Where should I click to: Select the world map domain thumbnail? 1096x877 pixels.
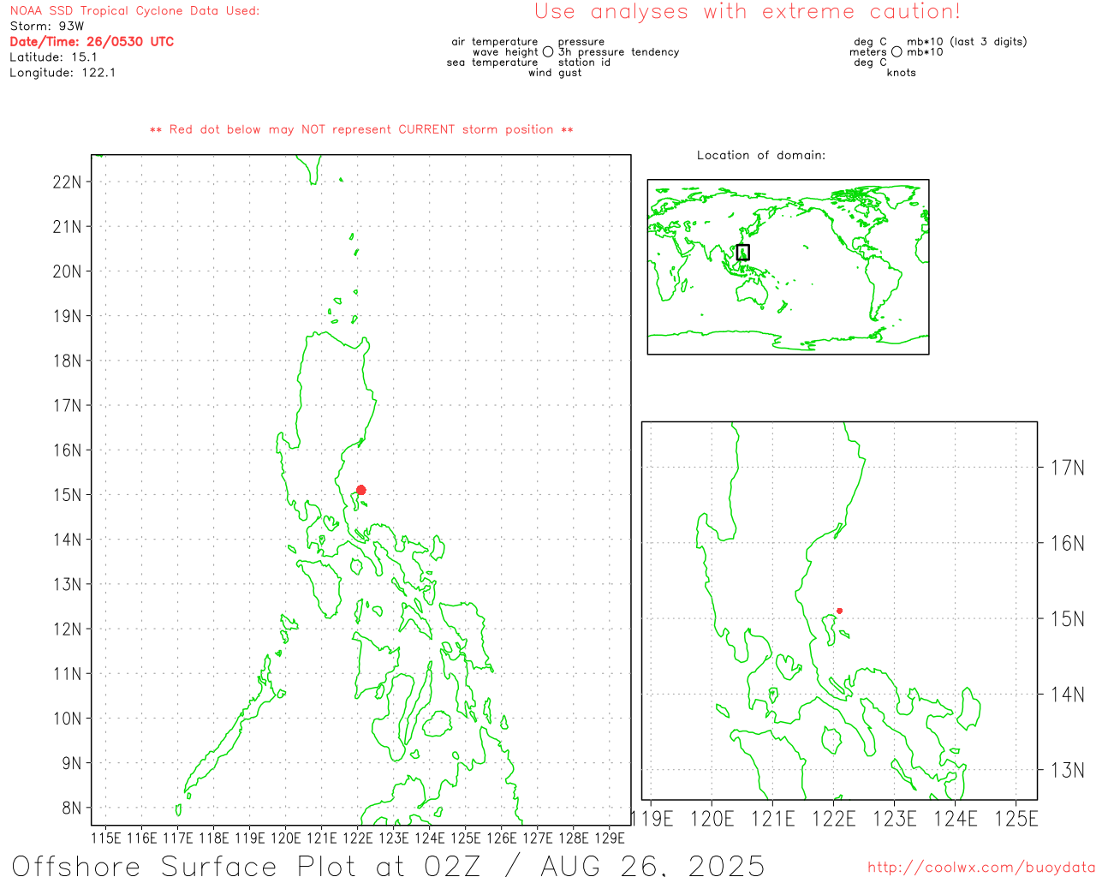[788, 266]
